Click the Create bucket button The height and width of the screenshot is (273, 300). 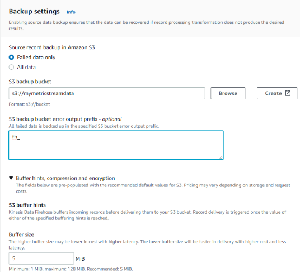(277, 93)
